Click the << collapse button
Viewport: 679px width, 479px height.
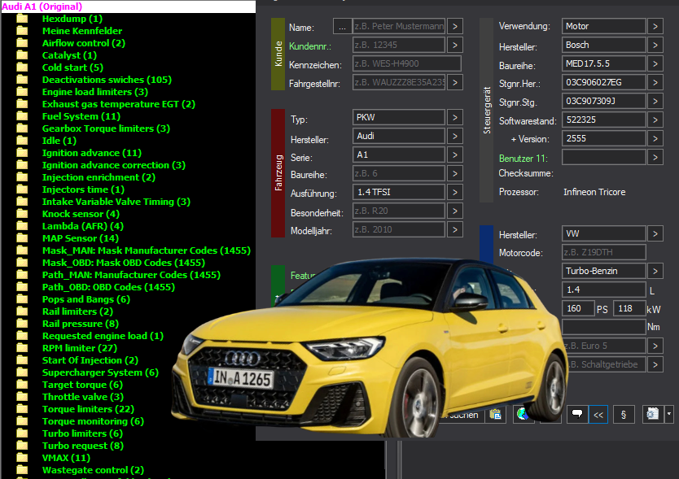point(598,415)
